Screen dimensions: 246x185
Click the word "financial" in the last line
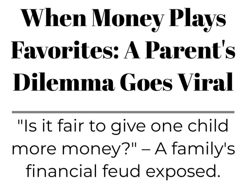[x=61, y=171]
